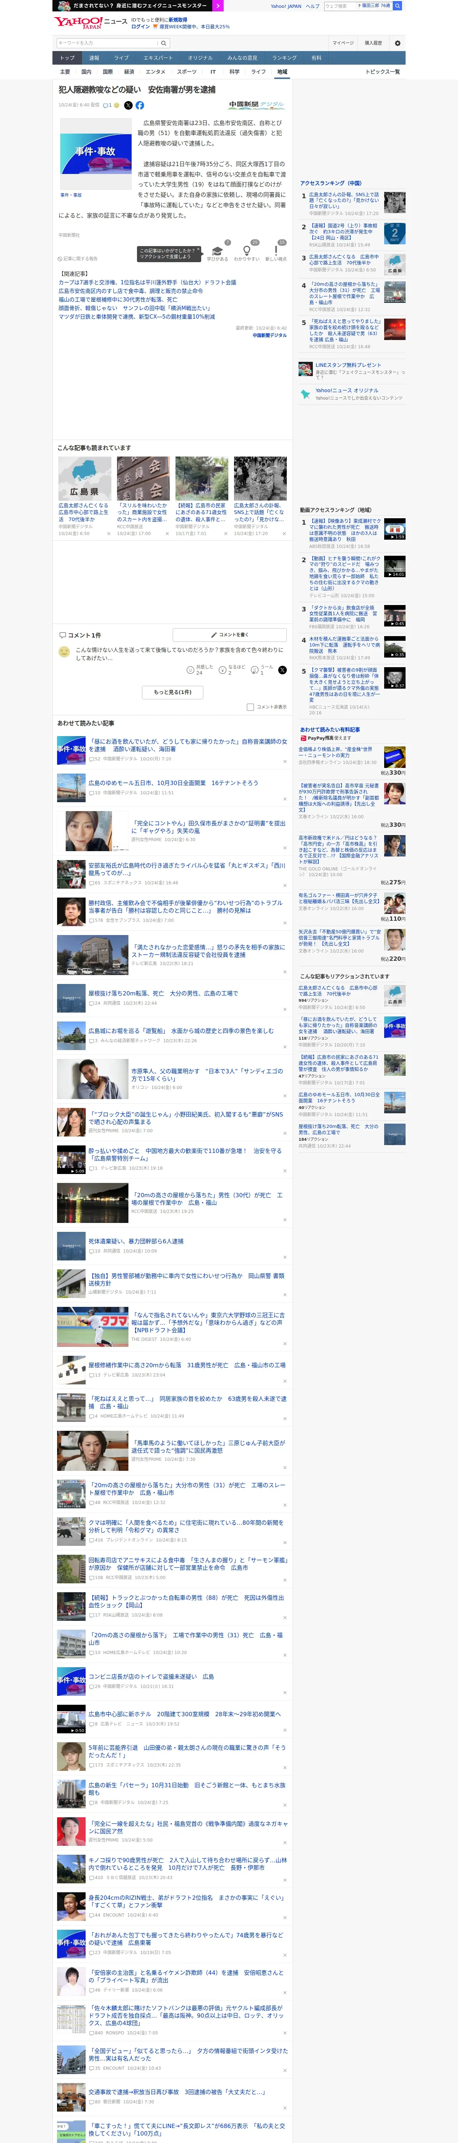Open access ranking item 1 about 広島太郎さんの訃報

pos(344,200)
